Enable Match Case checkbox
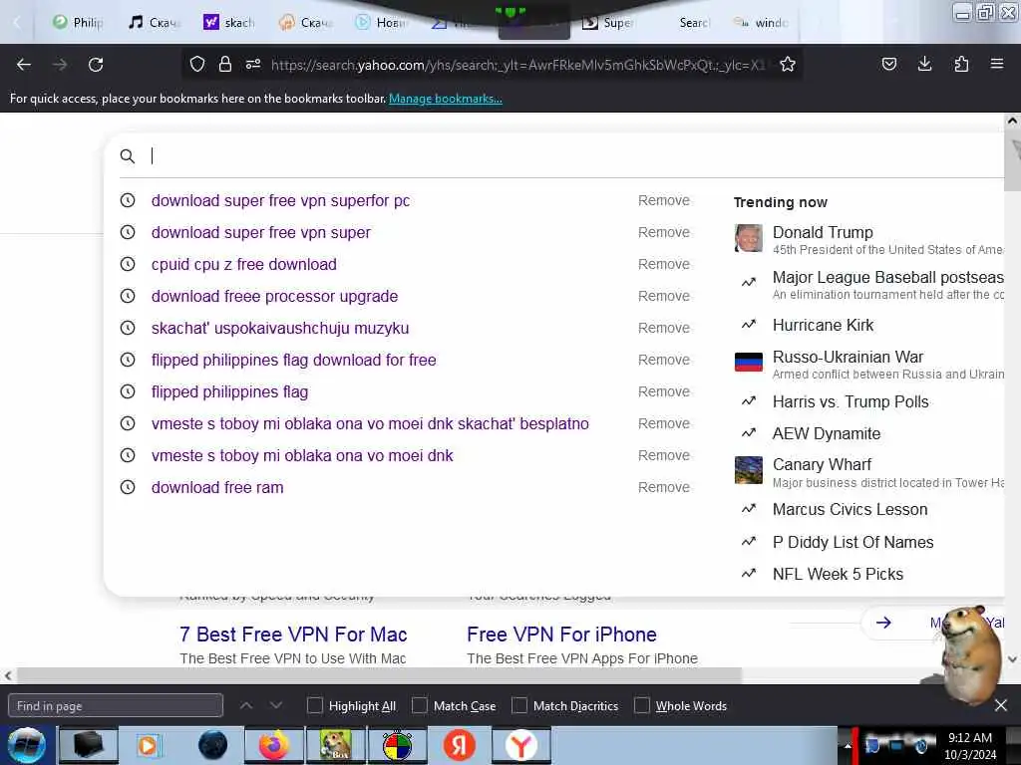The width and height of the screenshot is (1021, 765). point(420,705)
